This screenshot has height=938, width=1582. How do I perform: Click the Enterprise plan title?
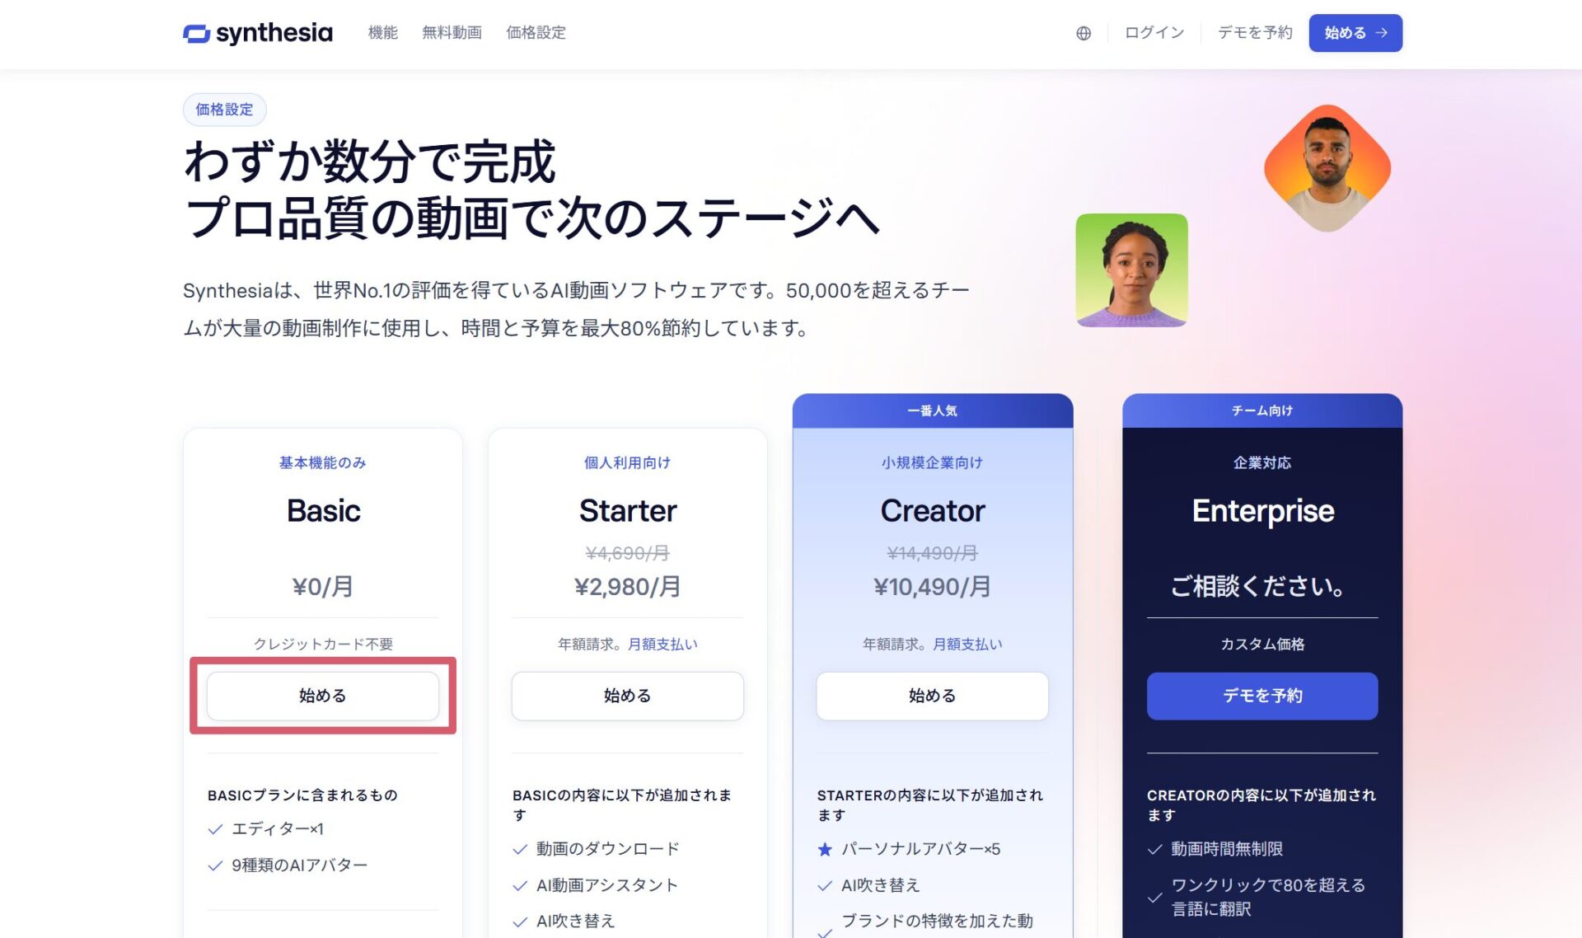1262,511
